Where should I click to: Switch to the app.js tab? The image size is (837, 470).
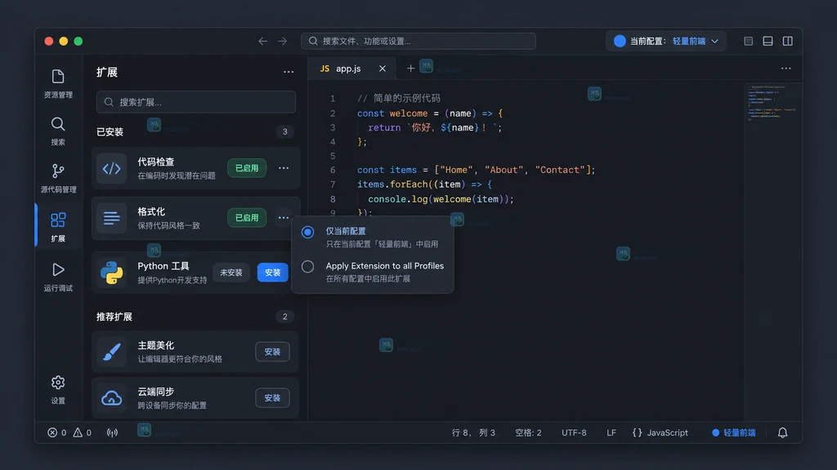pos(348,69)
